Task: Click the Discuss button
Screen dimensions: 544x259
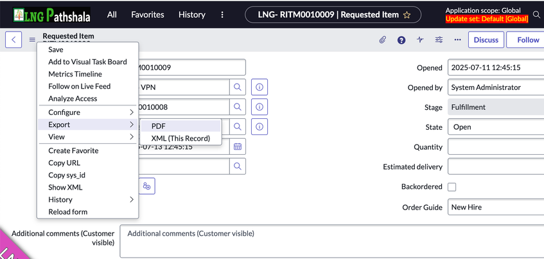Action: pos(486,40)
